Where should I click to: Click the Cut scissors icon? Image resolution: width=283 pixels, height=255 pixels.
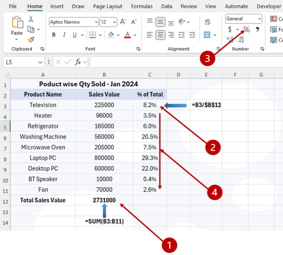pyautogui.click(x=31, y=19)
